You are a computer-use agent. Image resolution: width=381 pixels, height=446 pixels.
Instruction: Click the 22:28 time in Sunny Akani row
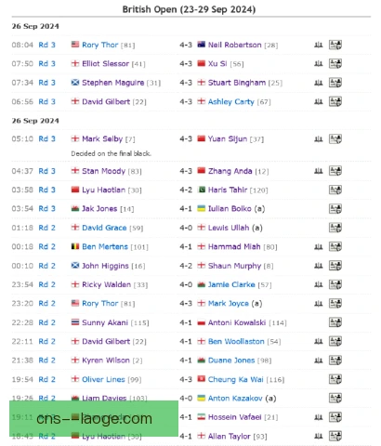(22, 322)
